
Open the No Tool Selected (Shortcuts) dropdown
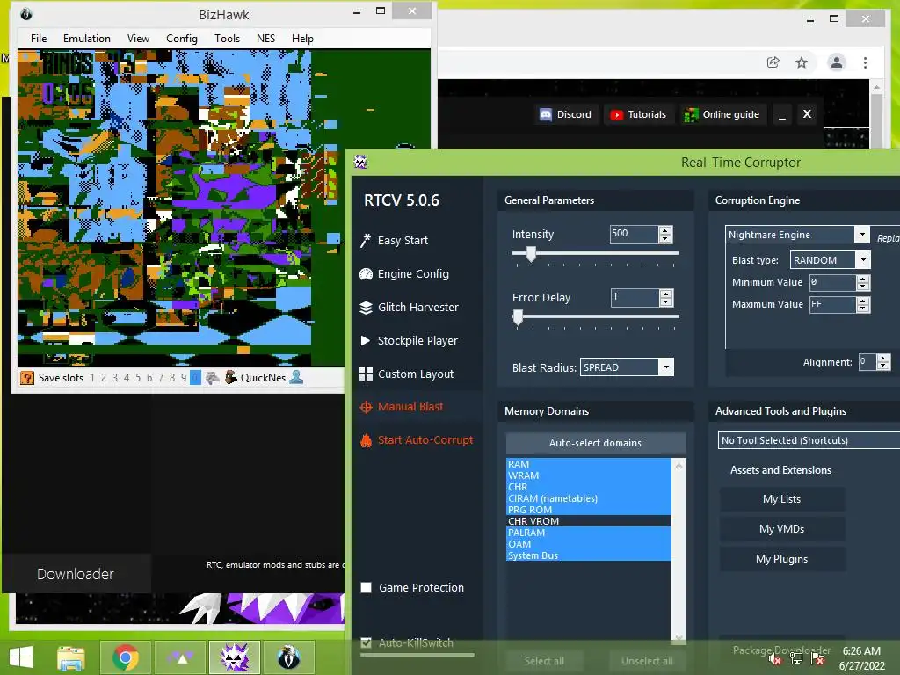pos(809,440)
